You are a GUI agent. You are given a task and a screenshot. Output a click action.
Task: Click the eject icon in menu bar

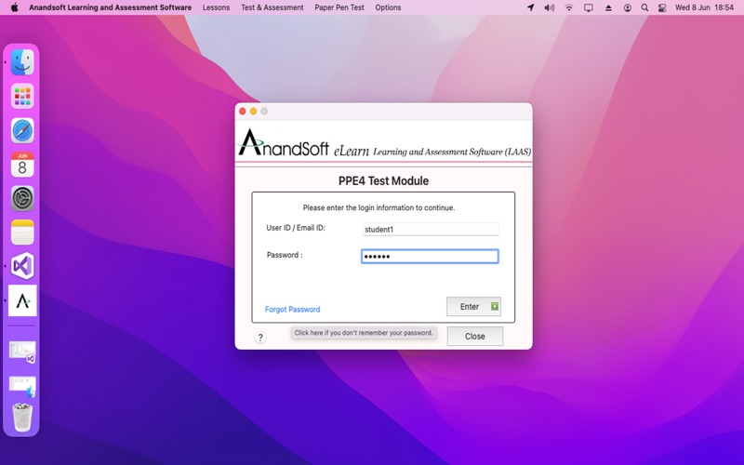coord(608,7)
